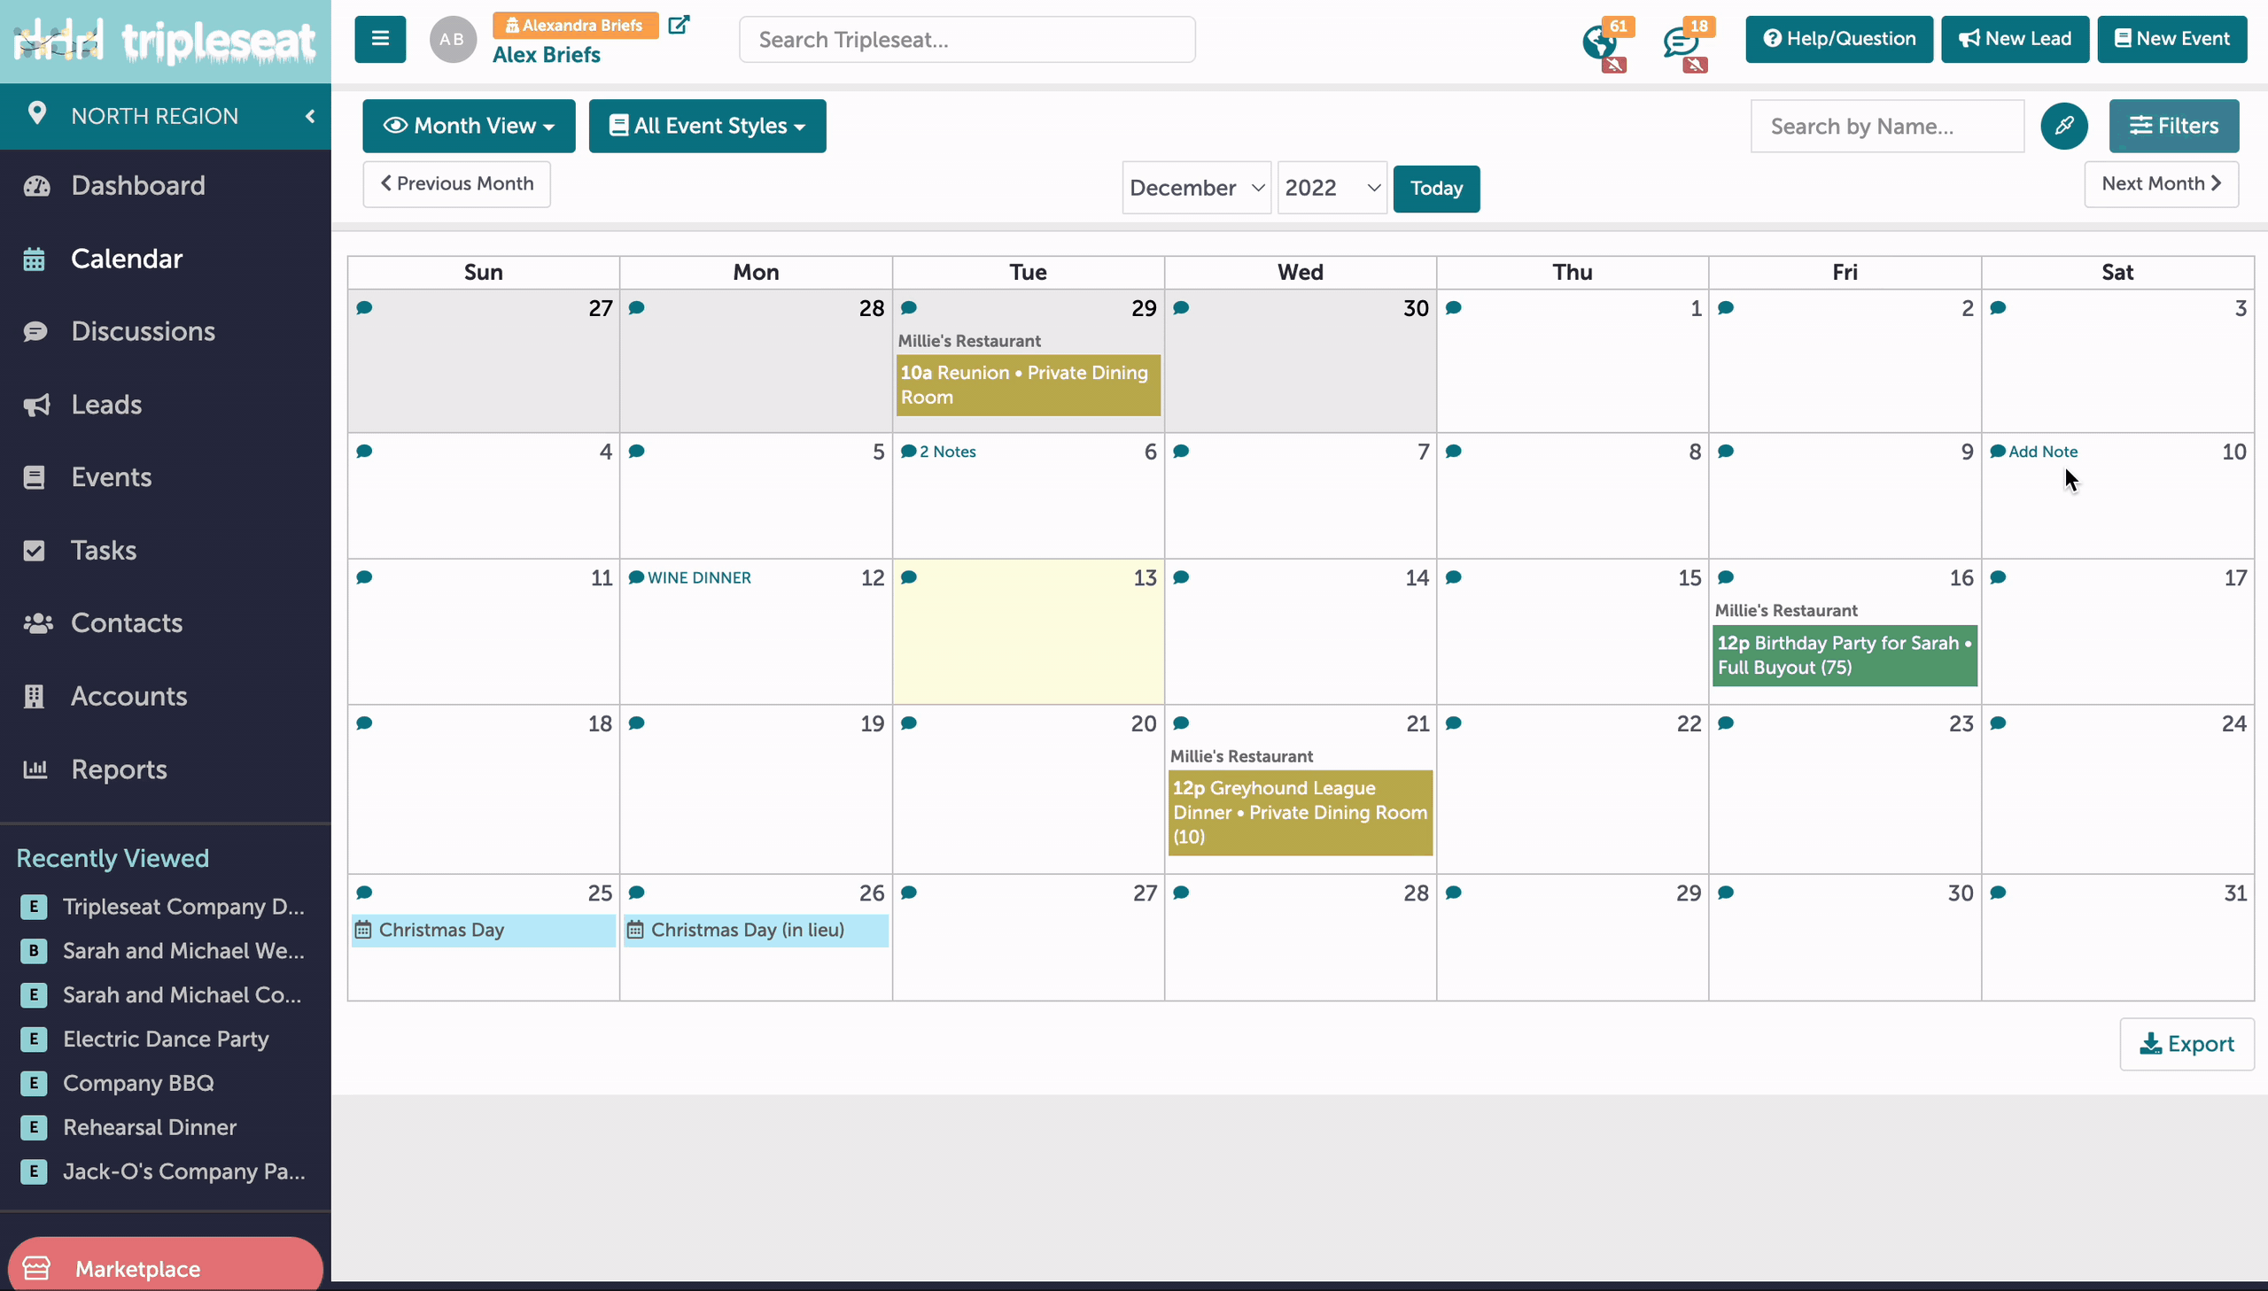Click the note bubble icon on December 31
The width and height of the screenshot is (2268, 1291).
click(1998, 893)
